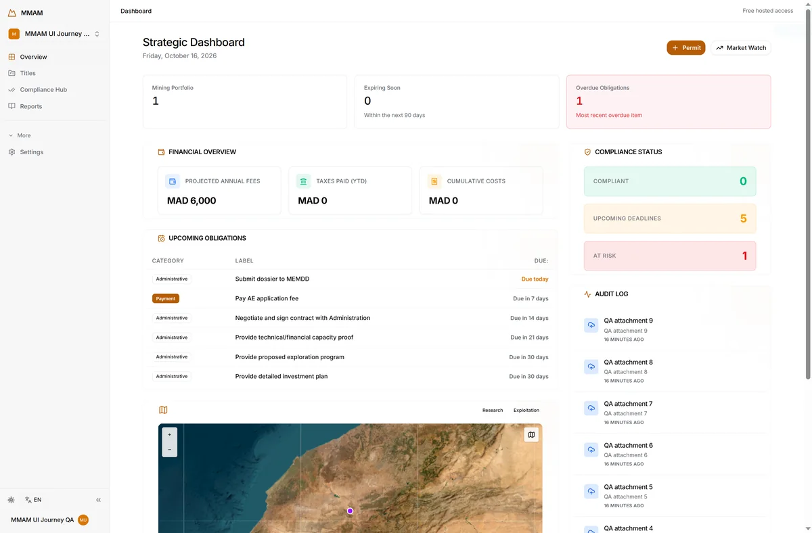The image size is (812, 533).
Task: Open the Compliant status tile
Action: (670, 181)
